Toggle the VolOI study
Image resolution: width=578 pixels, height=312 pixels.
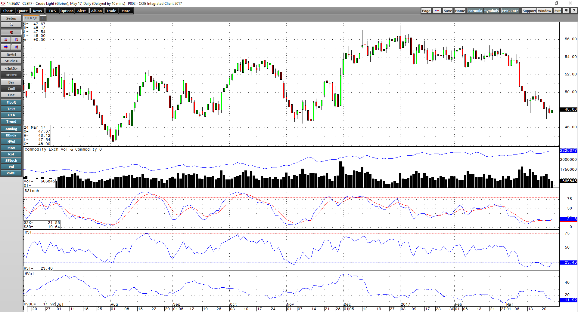(11, 173)
